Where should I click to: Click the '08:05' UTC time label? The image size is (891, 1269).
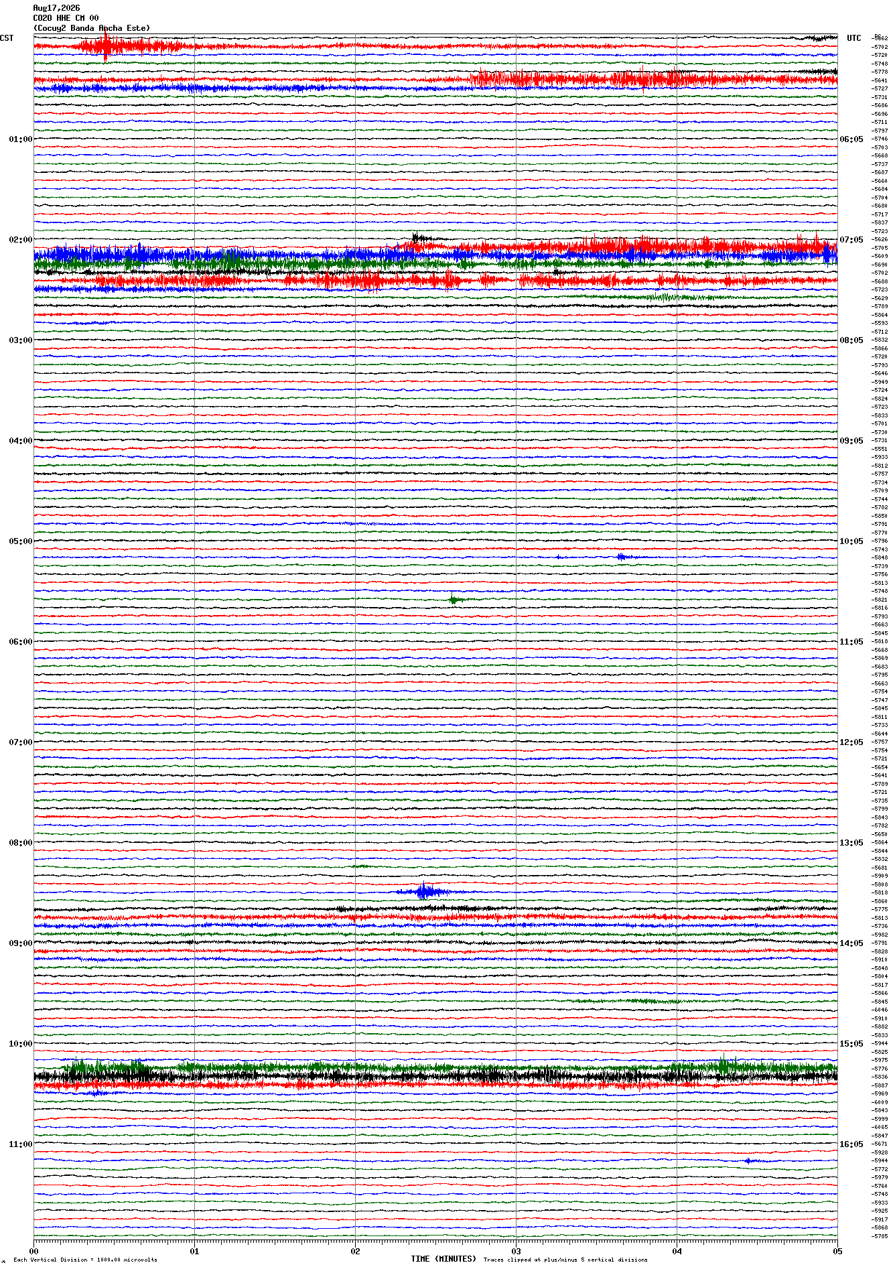[851, 340]
